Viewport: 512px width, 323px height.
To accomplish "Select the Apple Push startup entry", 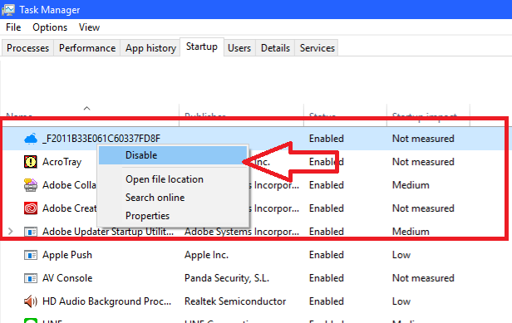I will click(x=67, y=255).
